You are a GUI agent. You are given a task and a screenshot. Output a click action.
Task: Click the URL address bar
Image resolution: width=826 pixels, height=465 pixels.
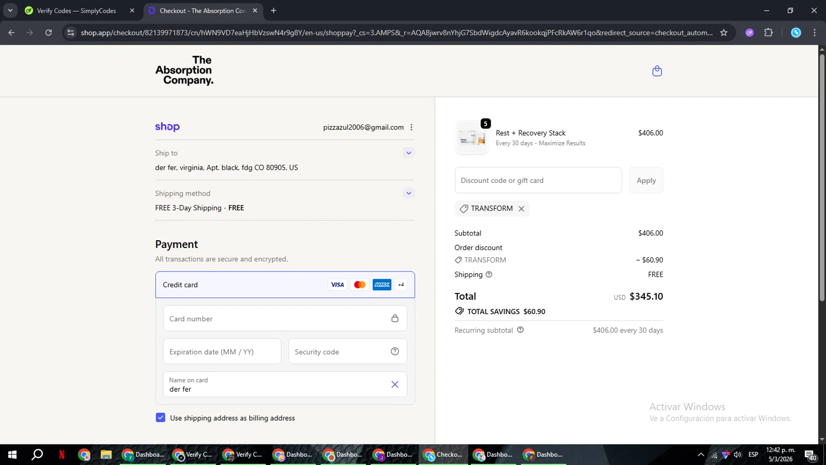396,33
